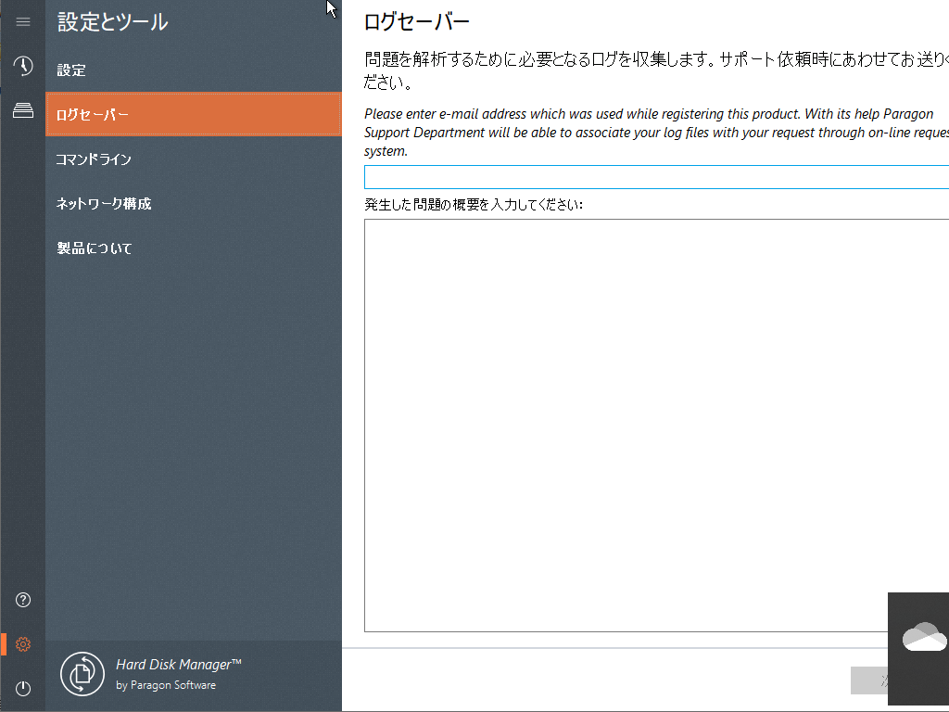
Task: Click the power icon at sidebar bottom
Action: 22,688
